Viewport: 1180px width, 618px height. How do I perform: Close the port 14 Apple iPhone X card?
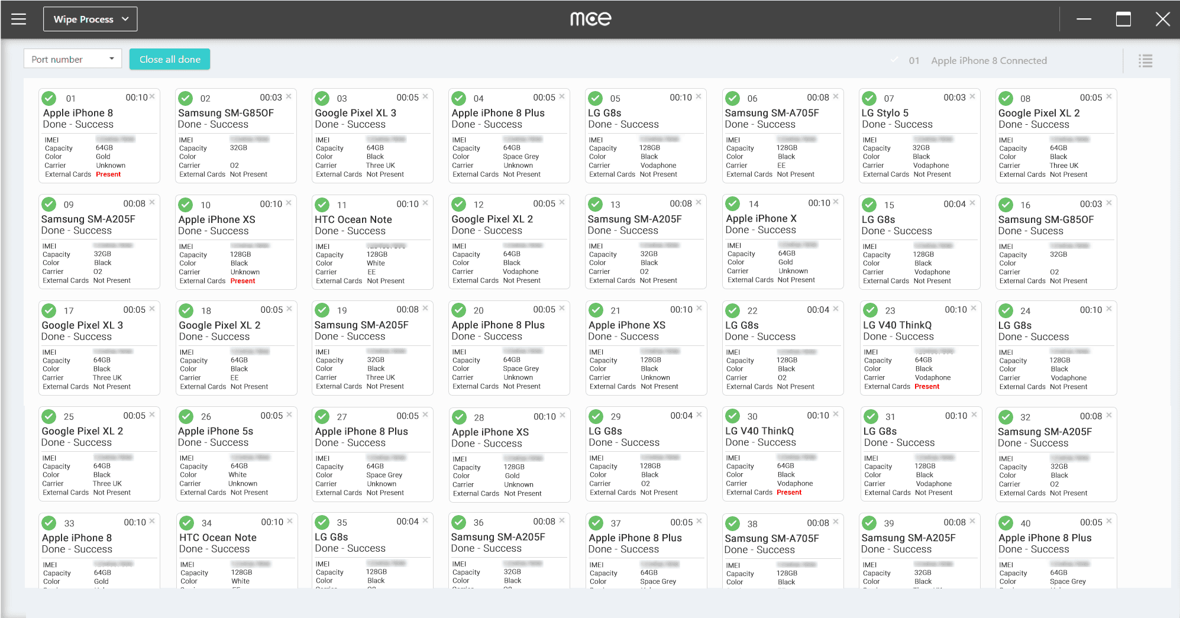point(836,202)
